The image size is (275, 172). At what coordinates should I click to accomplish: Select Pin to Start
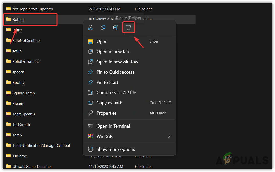(107, 82)
